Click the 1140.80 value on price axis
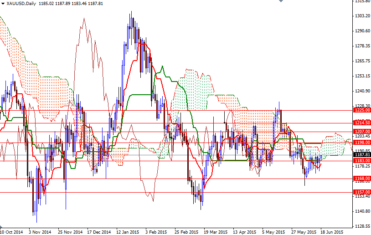Image resolution: width=371 pixels, height=235 pixels. 361,211
